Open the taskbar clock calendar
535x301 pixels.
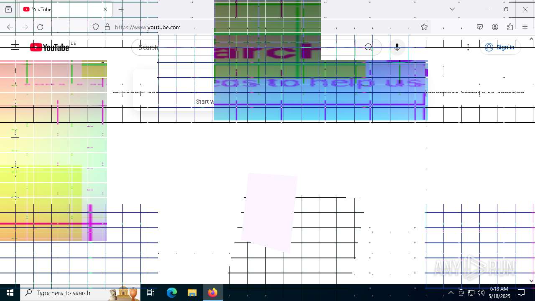click(499, 293)
